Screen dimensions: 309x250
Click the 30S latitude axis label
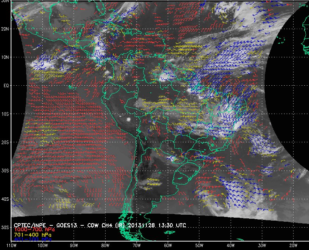click(5, 171)
